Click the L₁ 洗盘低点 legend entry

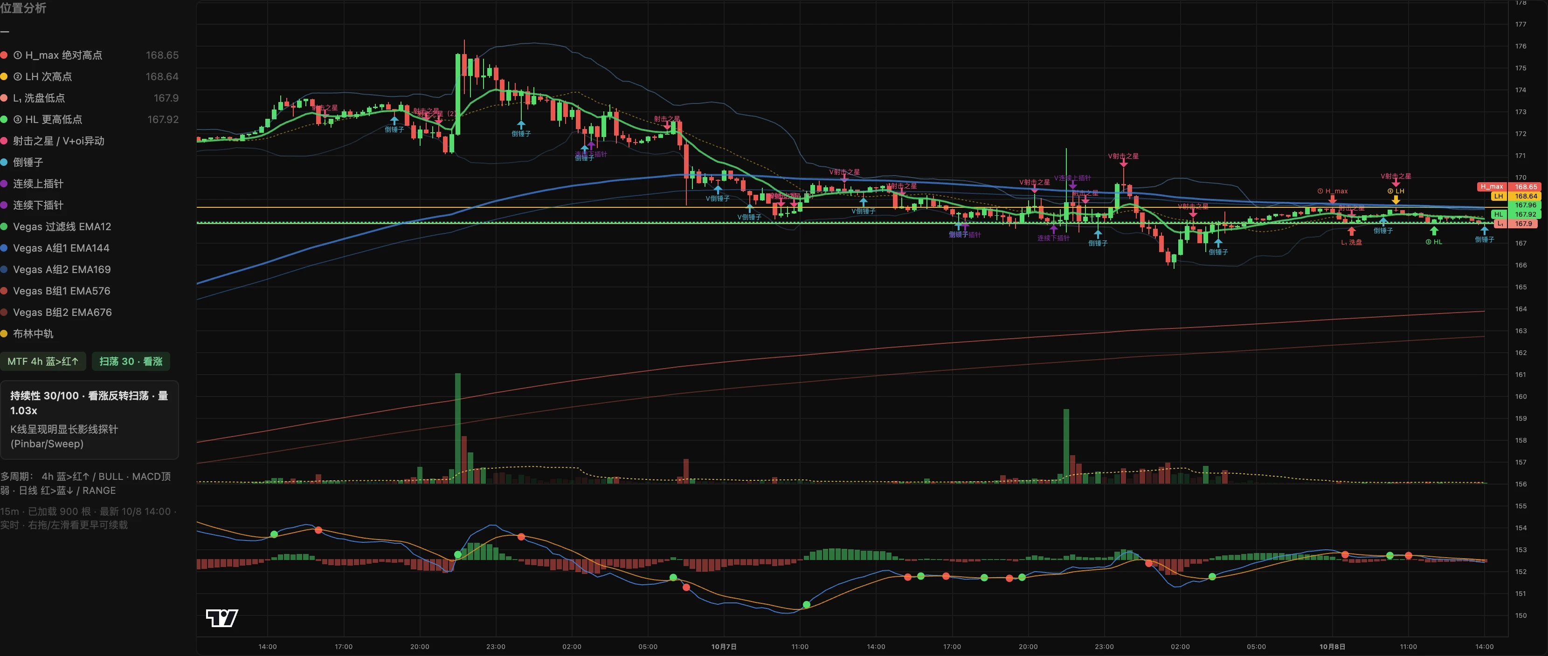coord(90,98)
